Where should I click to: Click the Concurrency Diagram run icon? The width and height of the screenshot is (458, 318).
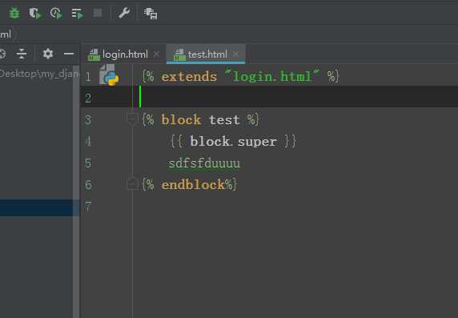click(x=77, y=14)
